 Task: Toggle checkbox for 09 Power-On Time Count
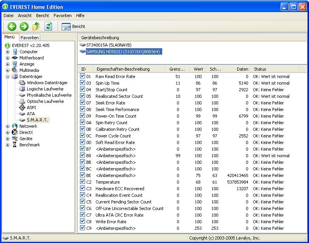(83, 116)
